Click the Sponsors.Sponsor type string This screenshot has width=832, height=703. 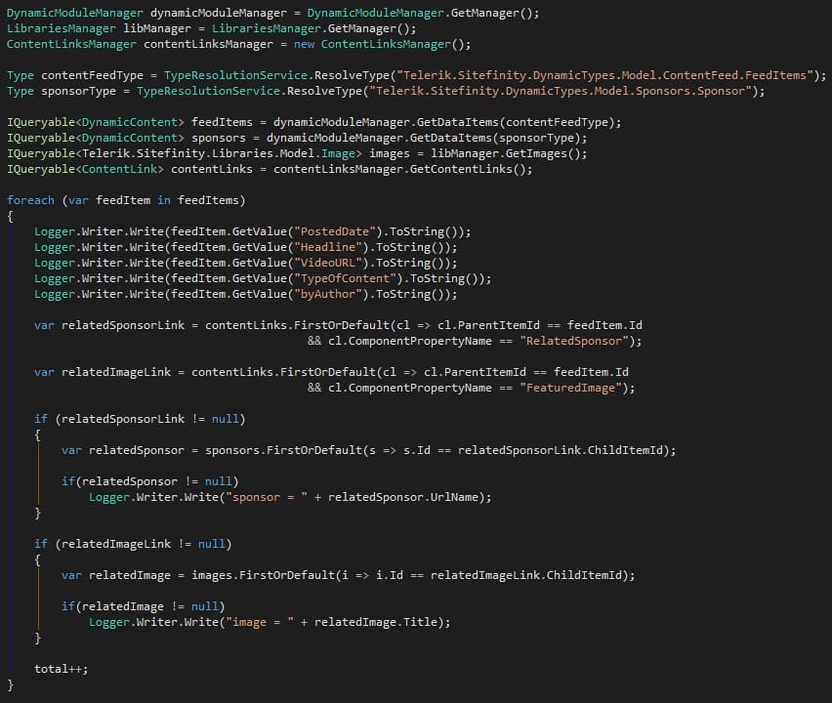563,91
